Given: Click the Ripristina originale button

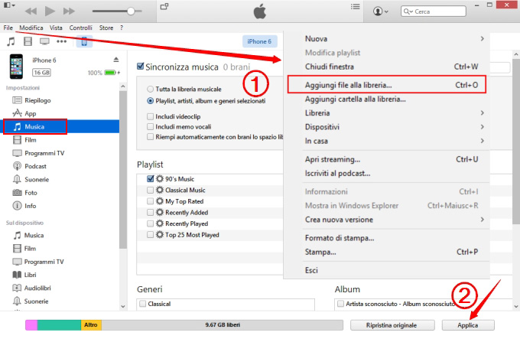Looking at the screenshot, I should 392,325.
